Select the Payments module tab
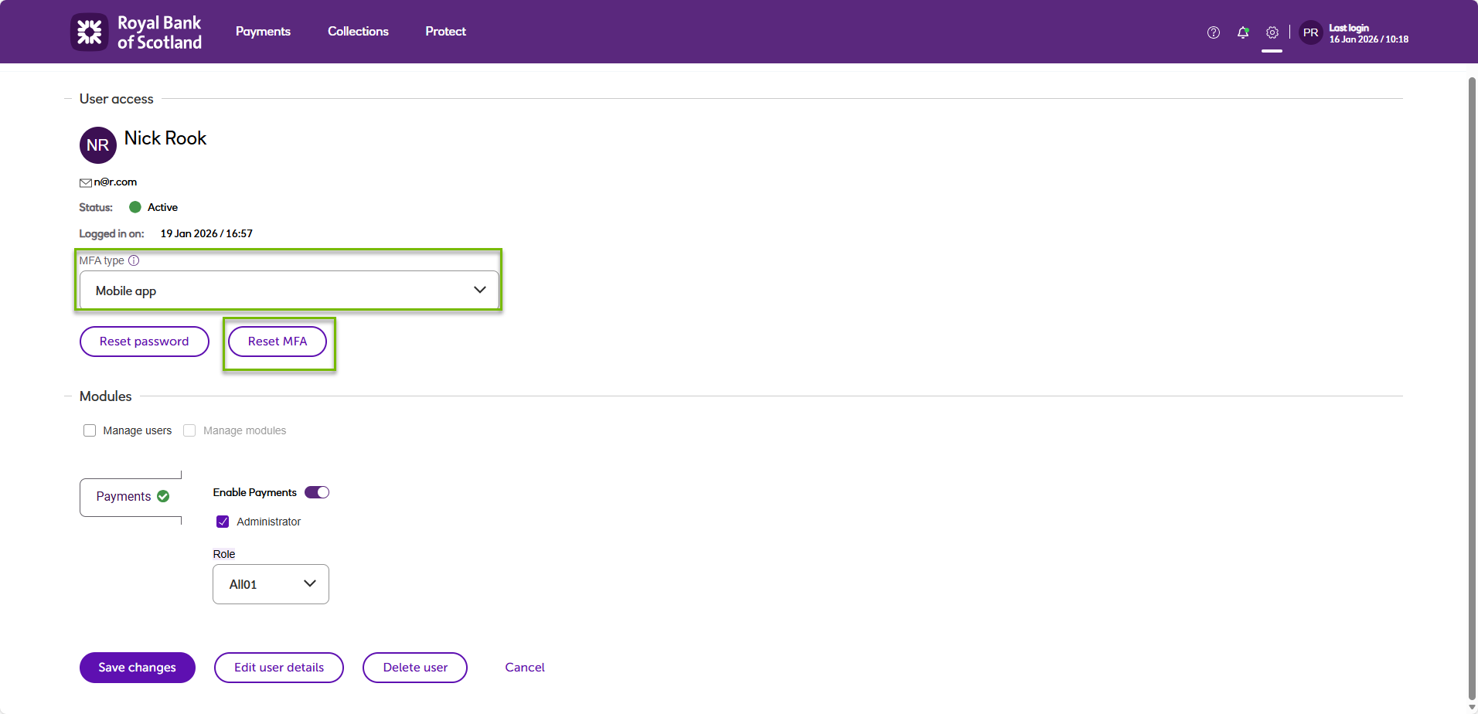The height and width of the screenshot is (714, 1478). pyautogui.click(x=131, y=497)
